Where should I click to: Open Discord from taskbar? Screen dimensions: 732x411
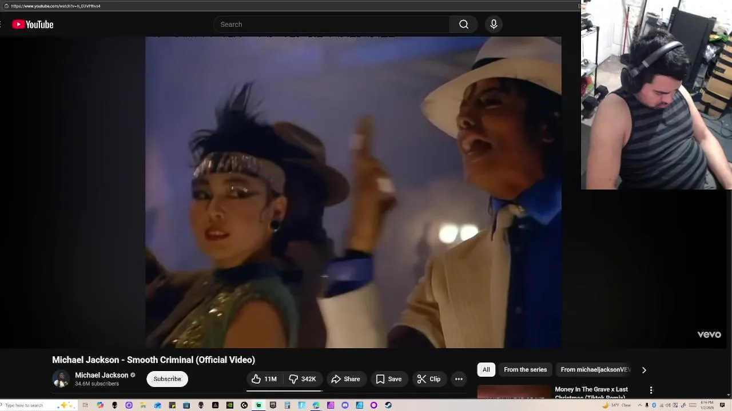click(x=345, y=405)
